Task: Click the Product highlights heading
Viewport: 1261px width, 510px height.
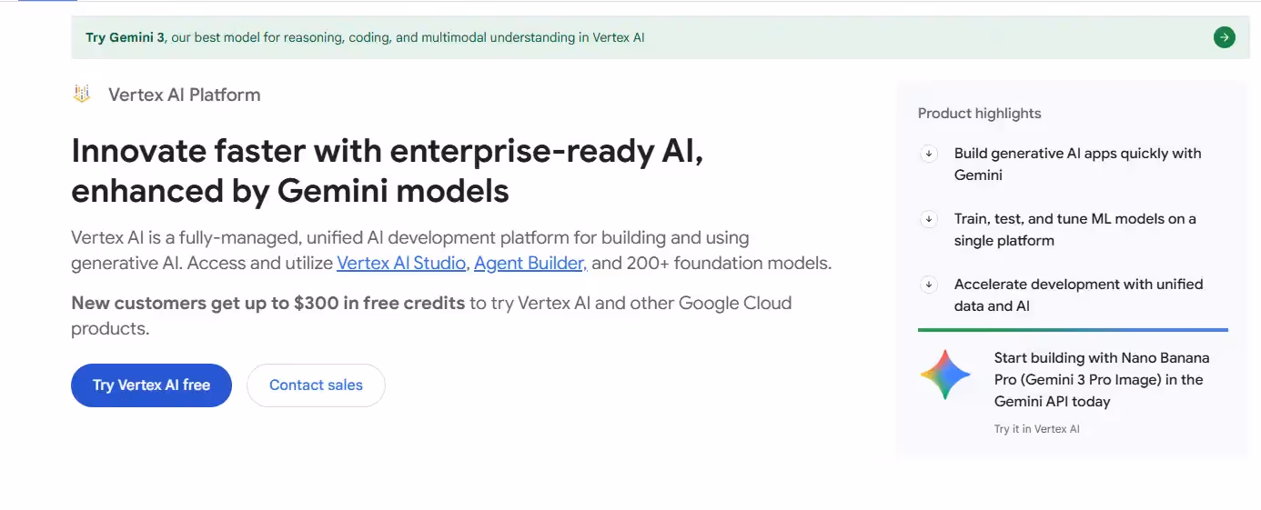Action: click(979, 114)
